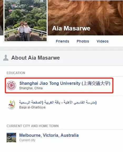Open the Videos tab

pos(102,41)
